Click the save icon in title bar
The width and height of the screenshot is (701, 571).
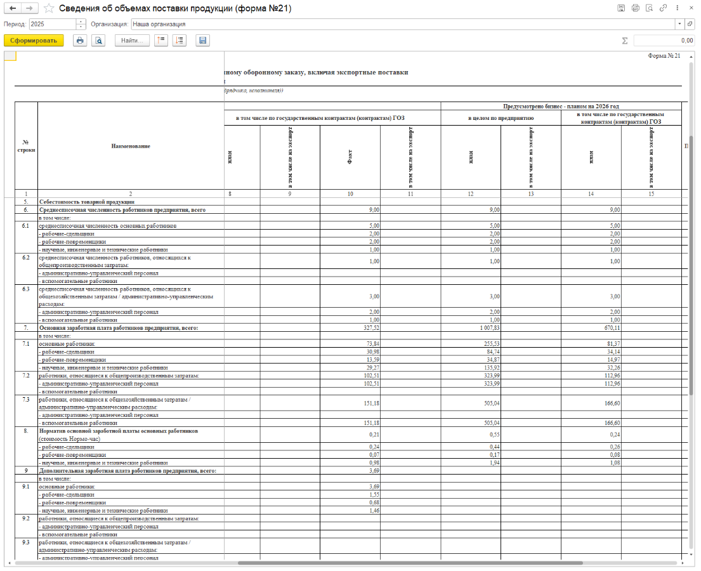pyautogui.click(x=621, y=8)
